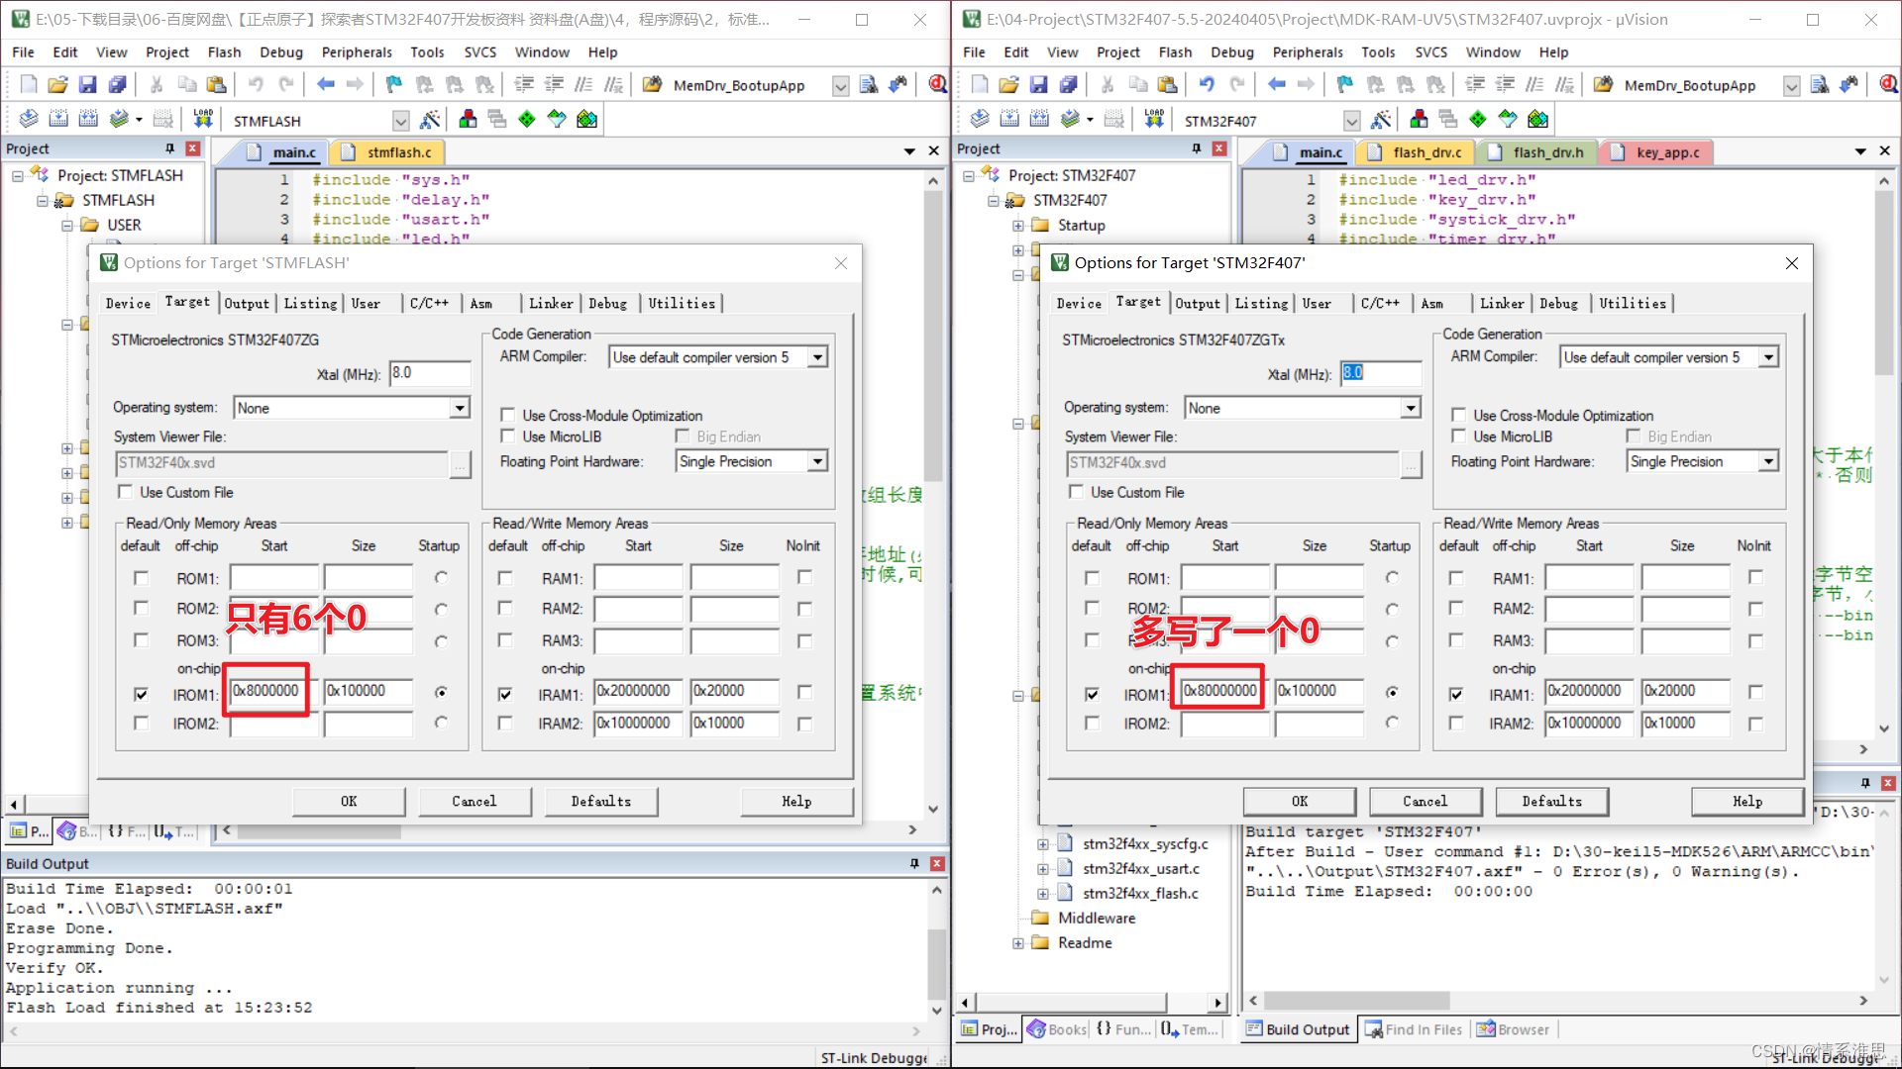Open Peripherals menu in left window
This screenshot has height=1069, width=1902.
tap(357, 52)
